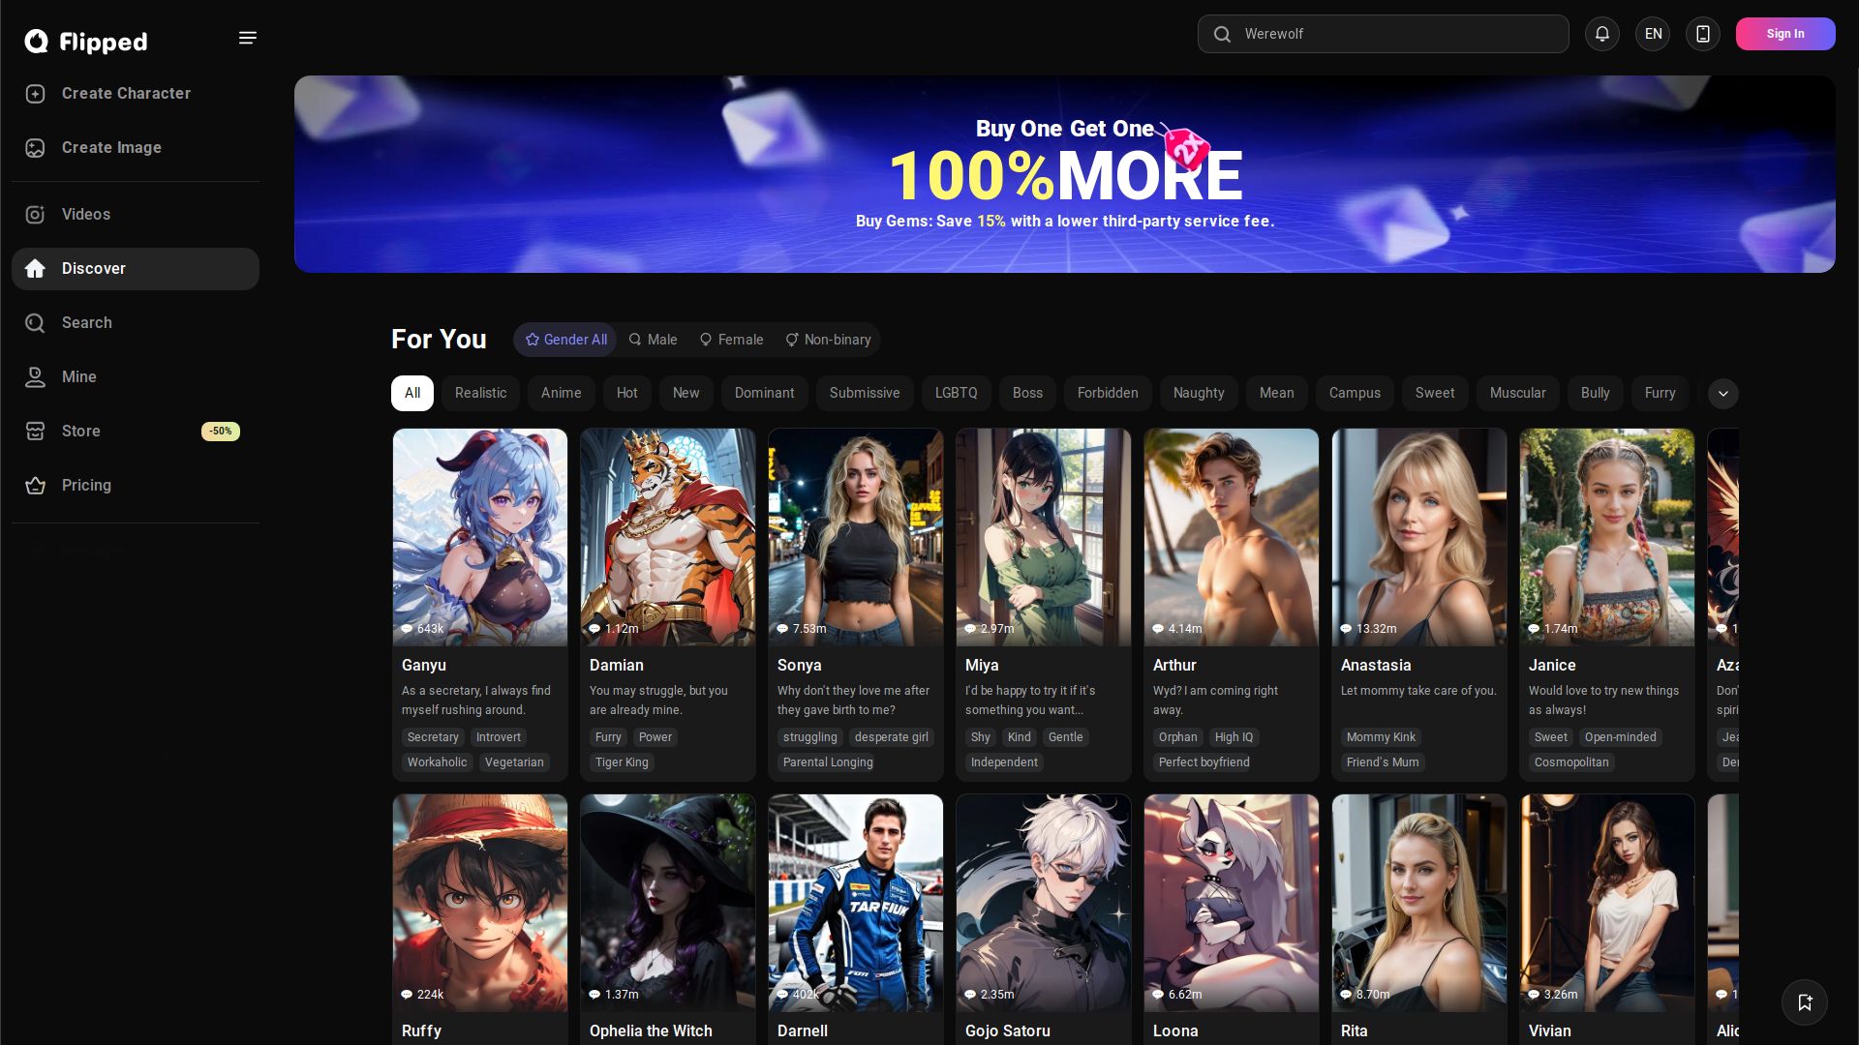Click the Perfect boyfriend tag on Arthur
This screenshot has width=1859, height=1045.
(x=1204, y=762)
